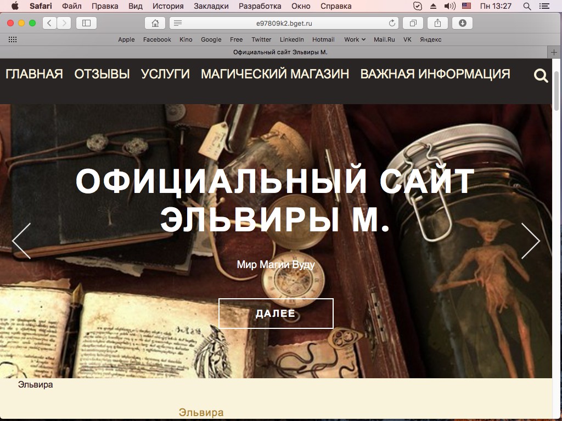Click the page's vertical scrollbar thumb
562x421 pixels.
557,90
